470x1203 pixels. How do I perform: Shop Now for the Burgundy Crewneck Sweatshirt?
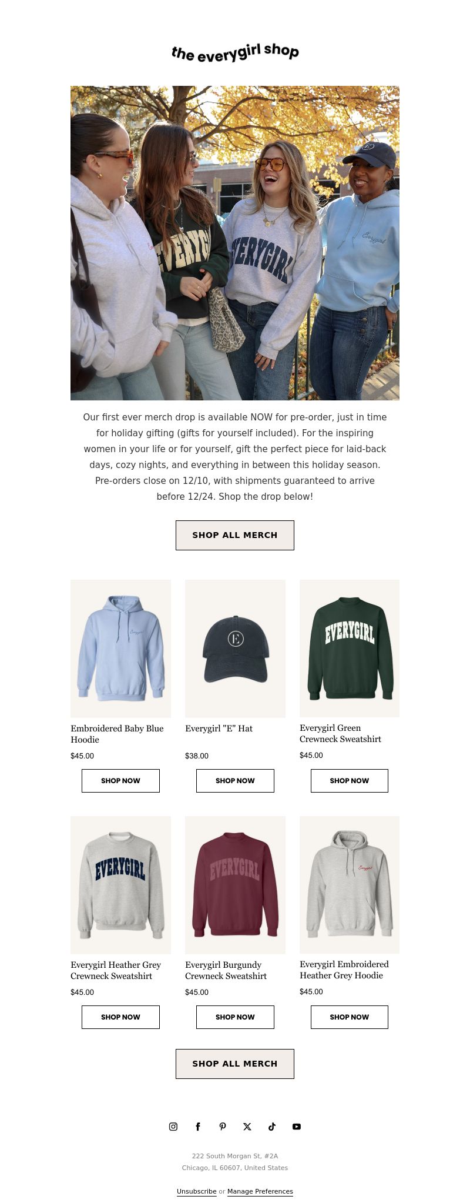235,1017
